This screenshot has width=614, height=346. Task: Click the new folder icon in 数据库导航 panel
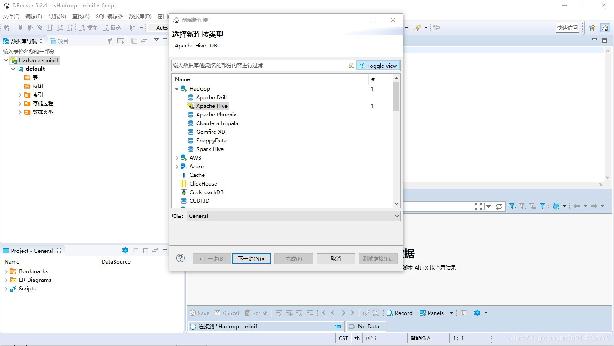(121, 41)
